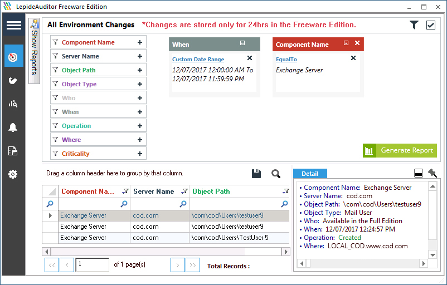This screenshot has width=447, height=285.
Task: Open Component Name column filter dropdown
Action: pos(125,191)
